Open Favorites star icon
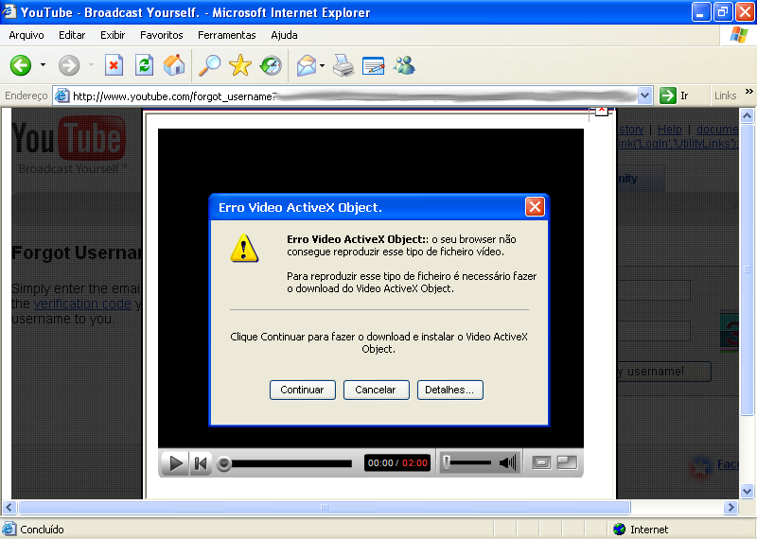The width and height of the screenshot is (757, 539). [x=239, y=65]
